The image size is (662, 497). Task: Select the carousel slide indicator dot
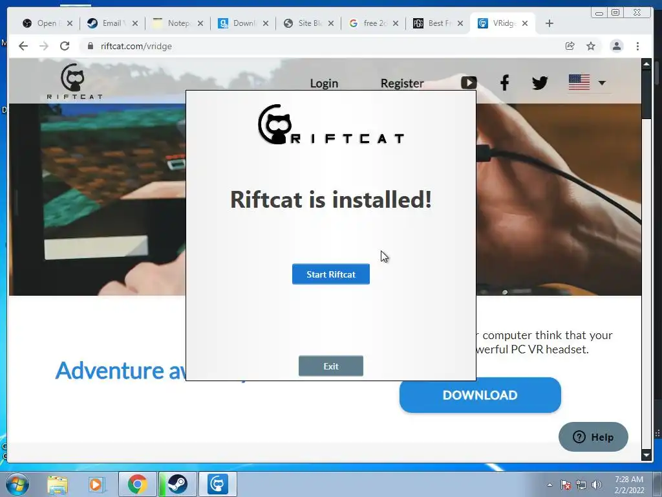pyautogui.click(x=504, y=292)
